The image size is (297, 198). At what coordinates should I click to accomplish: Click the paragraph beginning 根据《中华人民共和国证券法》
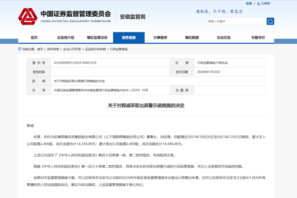tap(139, 166)
